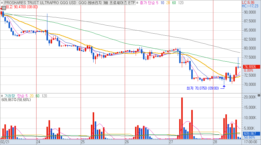The image size is (261, 145).
Task: Select the pink 5 moving average label in the price legend
Action: coord(157,3)
